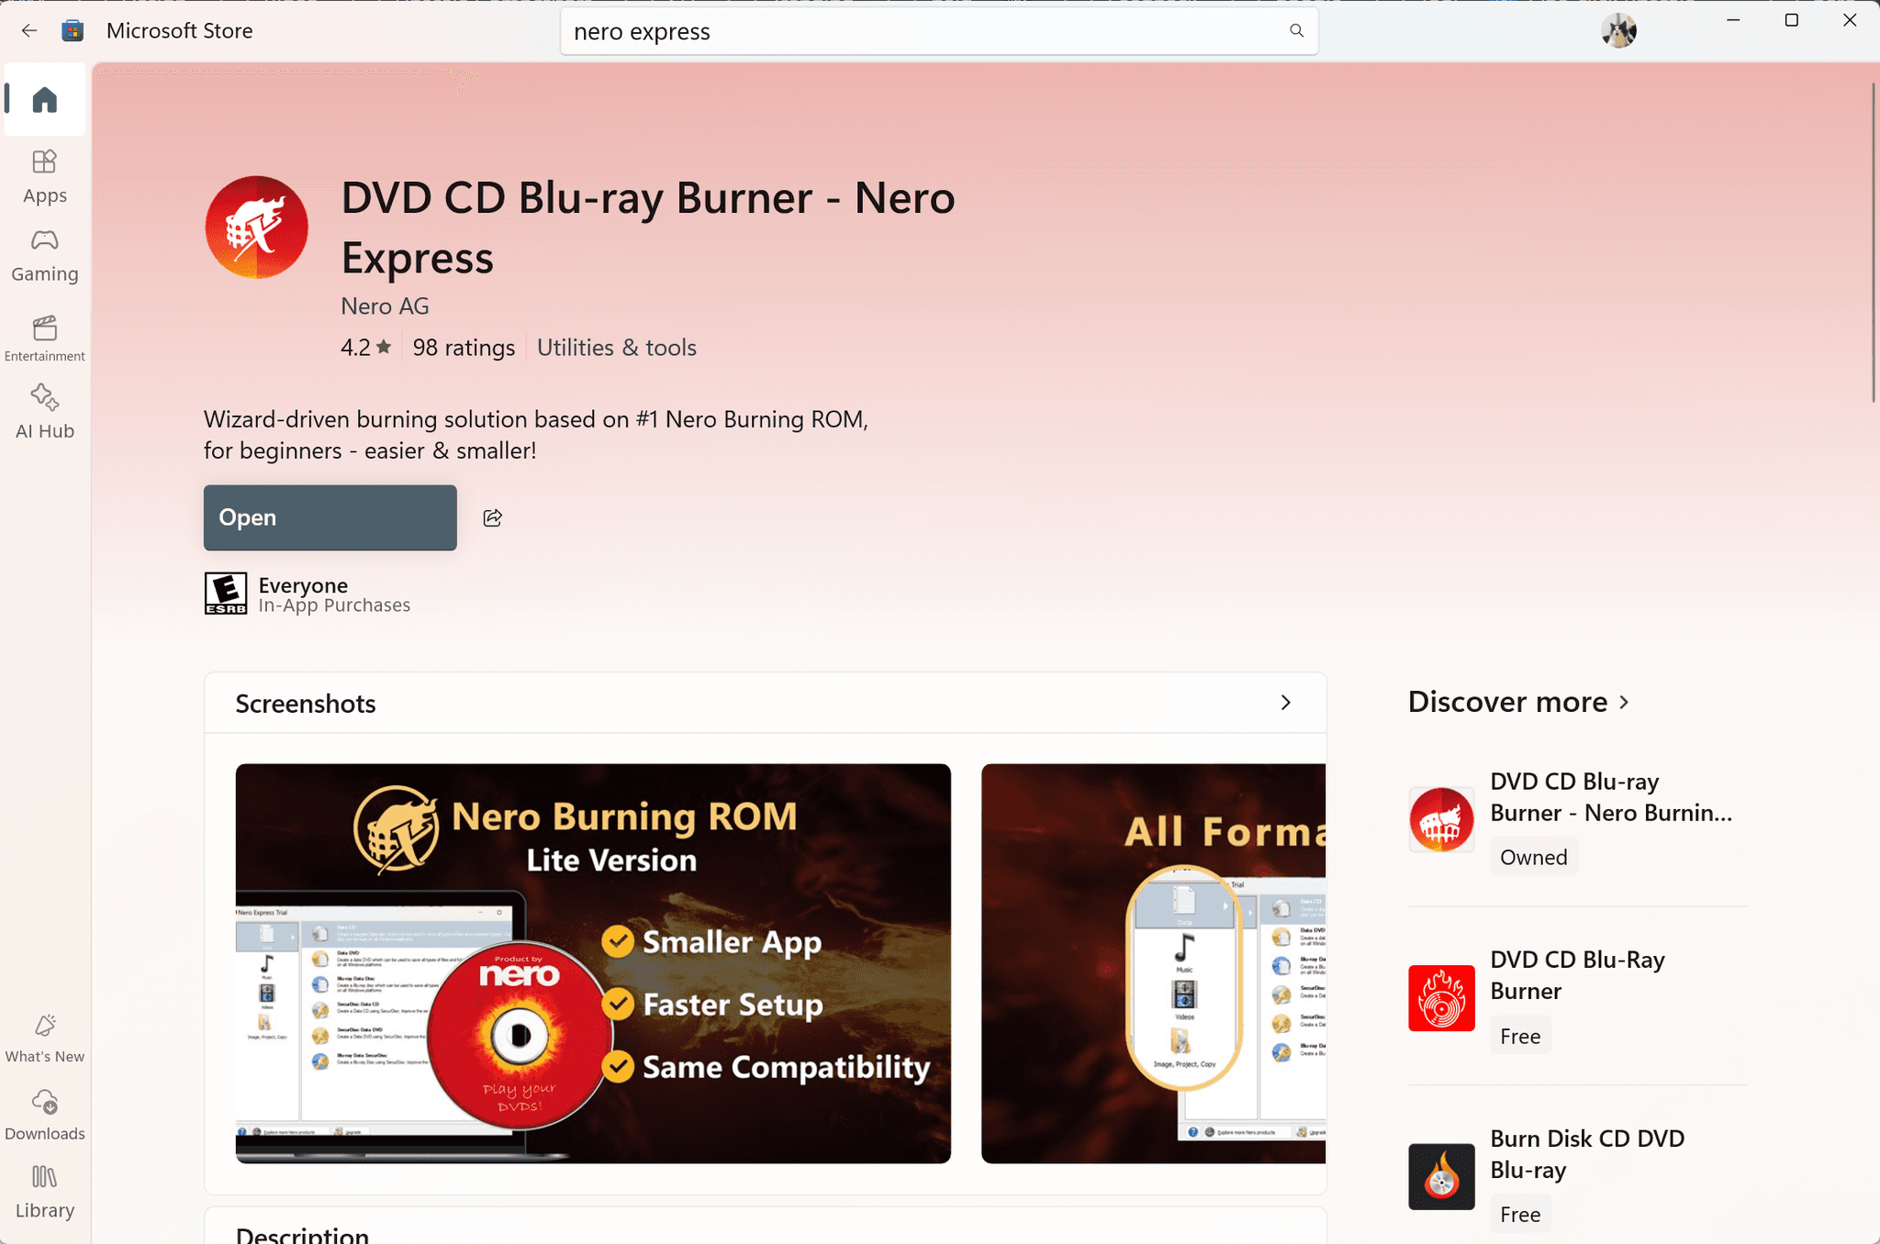Check What's New
The height and width of the screenshot is (1244, 1880).
coord(44,1035)
